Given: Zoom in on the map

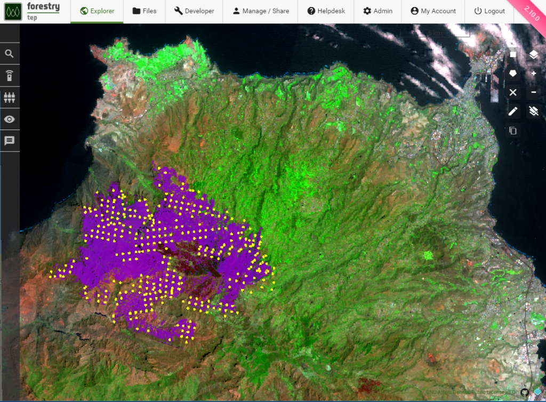Looking at the screenshot, I should point(534,73).
